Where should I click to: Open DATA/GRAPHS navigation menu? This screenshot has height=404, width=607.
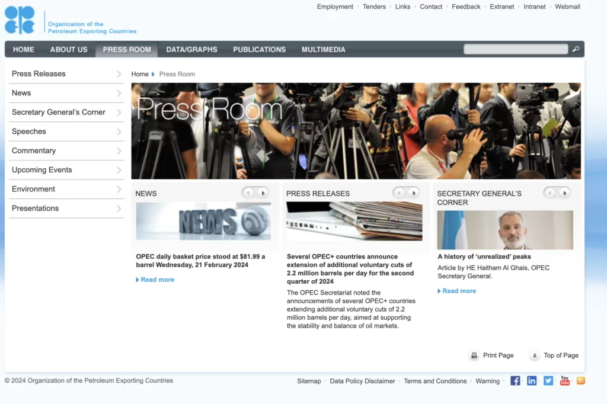191,50
